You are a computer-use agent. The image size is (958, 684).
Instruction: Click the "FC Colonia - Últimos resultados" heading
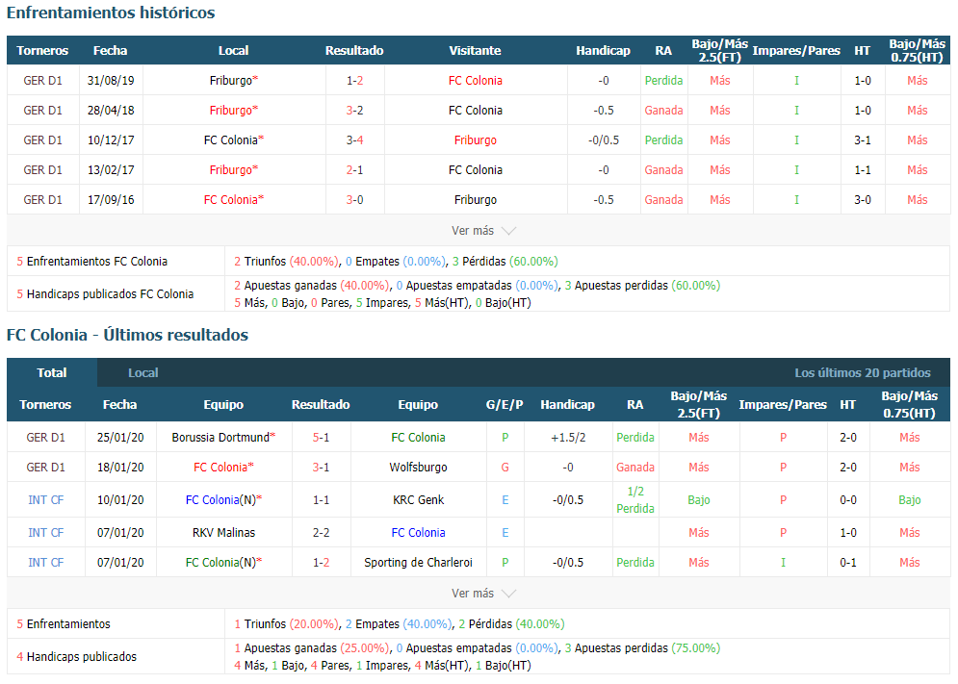tap(128, 335)
